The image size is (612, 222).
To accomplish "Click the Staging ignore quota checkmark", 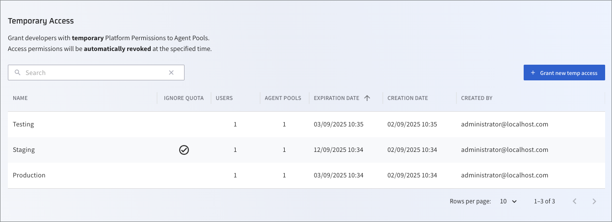I will [184, 150].
